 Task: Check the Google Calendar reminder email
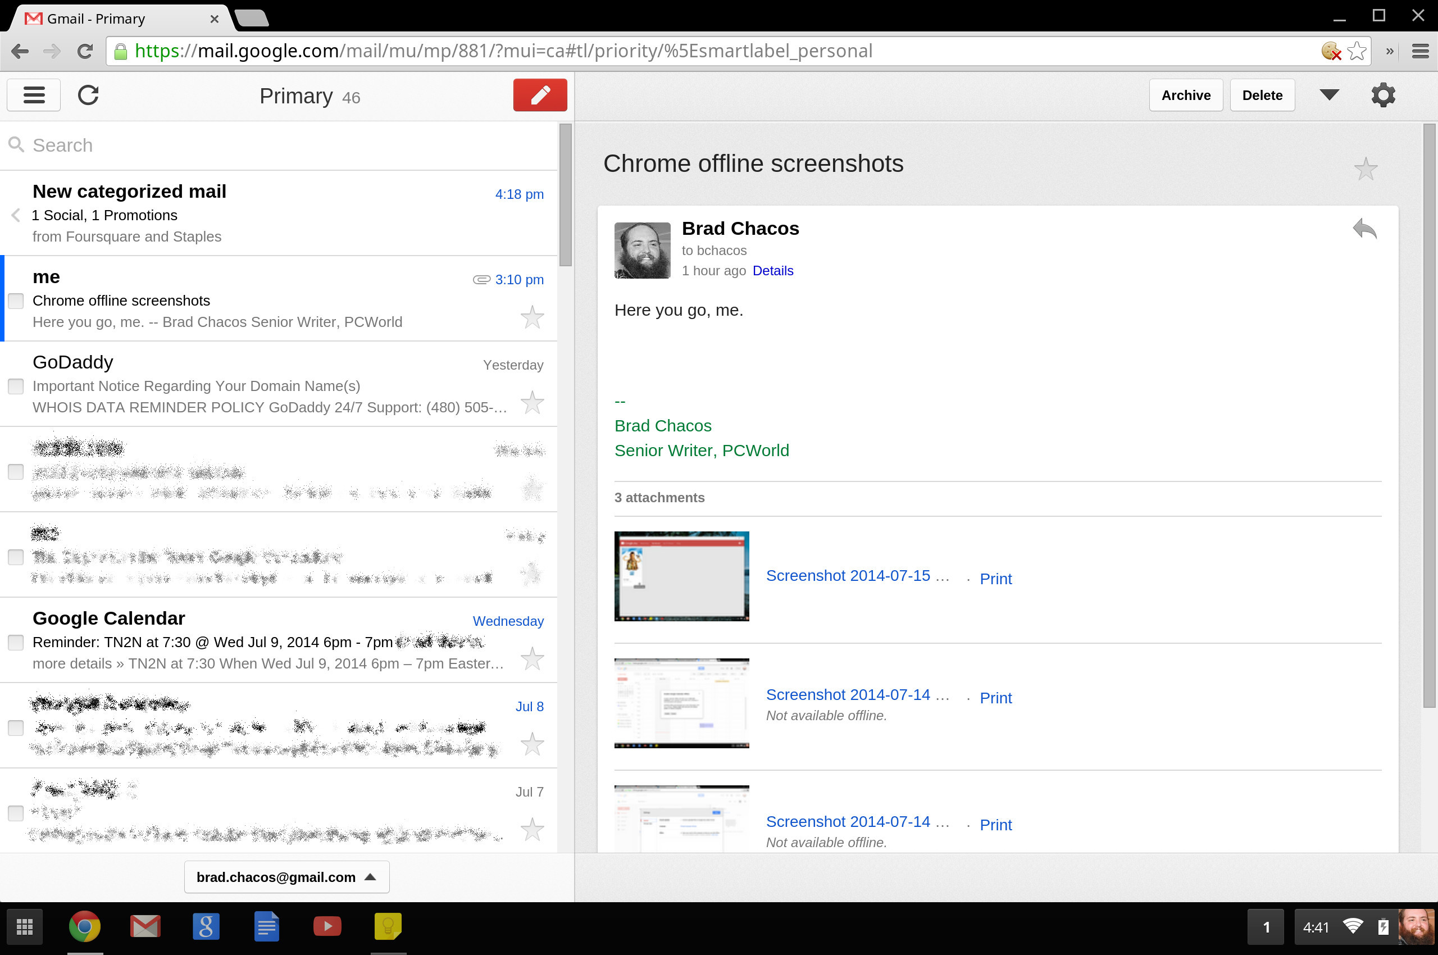[x=16, y=643]
